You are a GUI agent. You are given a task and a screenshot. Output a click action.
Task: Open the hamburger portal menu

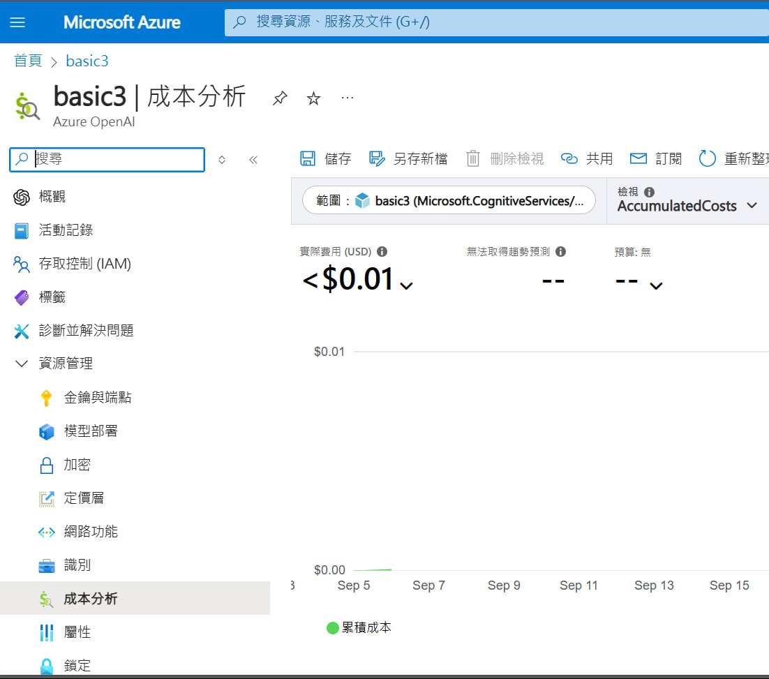click(x=17, y=22)
